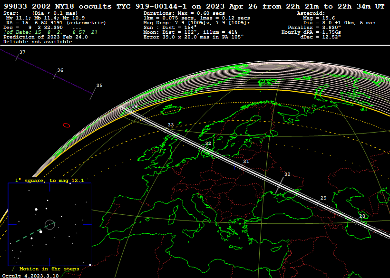
Task: Select the green '[of Date: 15 8 2, 8 57 2]' line
Action: (x=50, y=32)
